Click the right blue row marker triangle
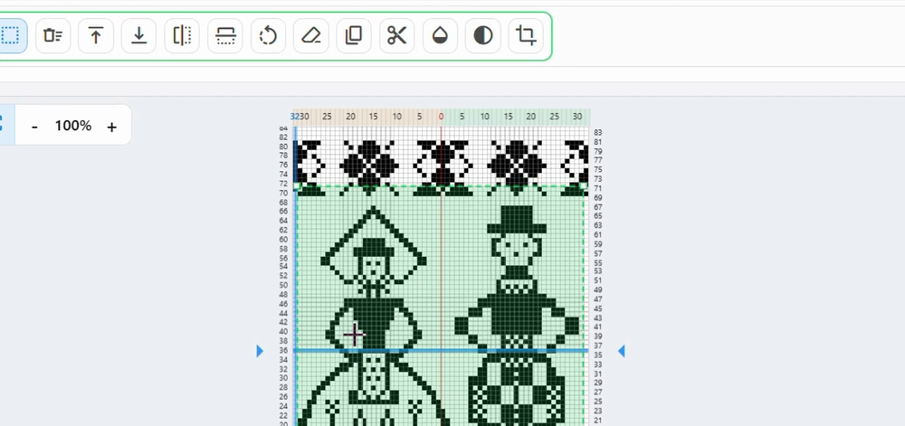 (621, 351)
